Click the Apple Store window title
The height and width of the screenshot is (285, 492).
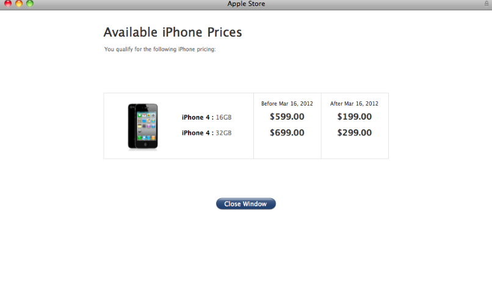pyautogui.click(x=246, y=4)
